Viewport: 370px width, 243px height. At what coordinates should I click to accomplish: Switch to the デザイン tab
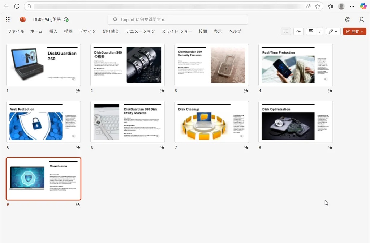pos(87,31)
